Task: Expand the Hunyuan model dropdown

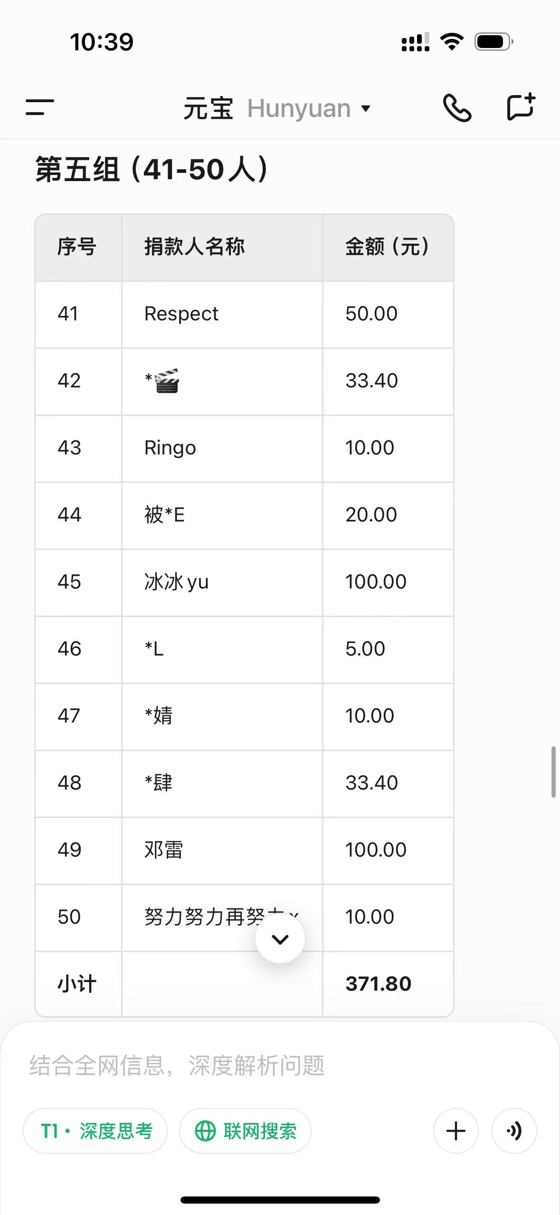Action: (x=309, y=108)
